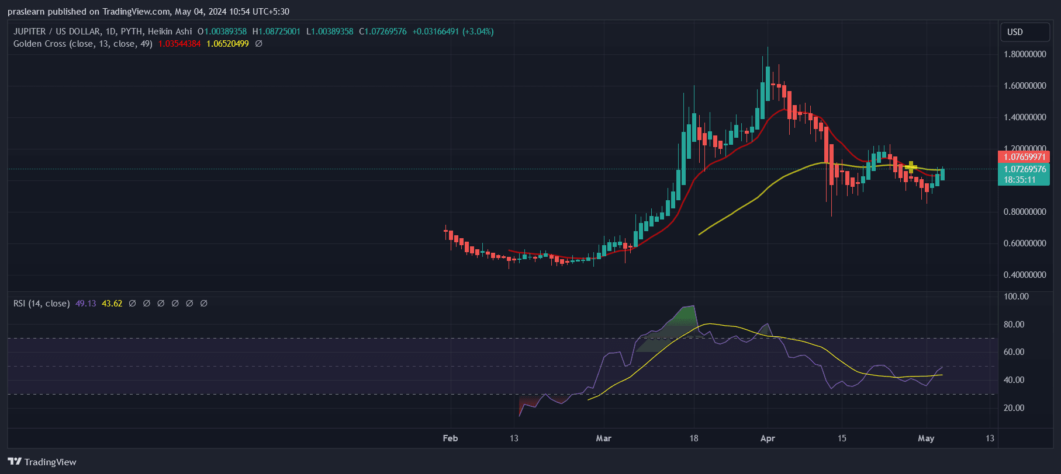This screenshot has width=1061, height=474.
Task: Select the 1D interval label
Action: pyautogui.click(x=109, y=32)
